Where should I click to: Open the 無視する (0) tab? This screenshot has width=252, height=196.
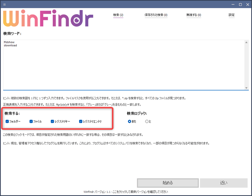tap(194, 15)
